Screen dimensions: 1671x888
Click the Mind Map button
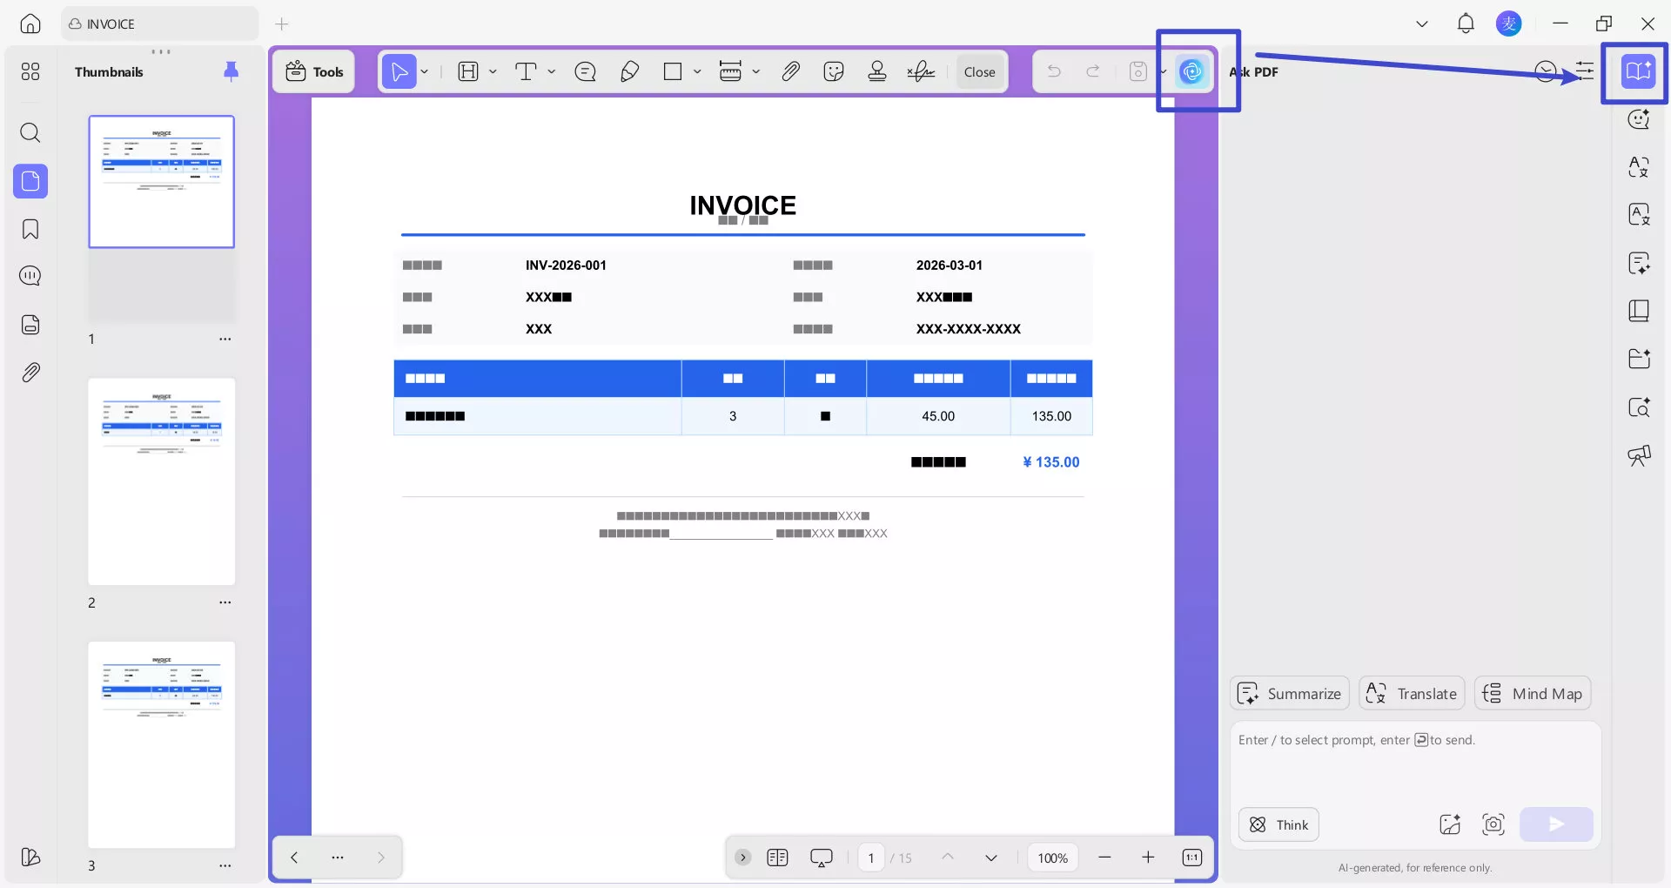1533,693
